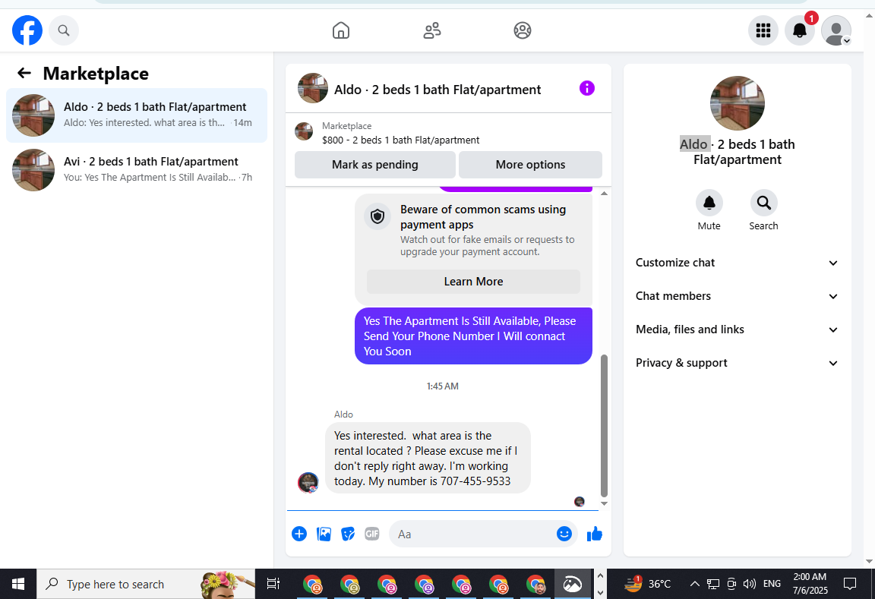Expand the Chat members section

point(737,296)
